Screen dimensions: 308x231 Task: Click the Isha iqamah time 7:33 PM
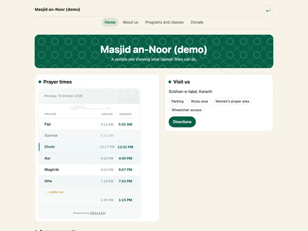pyautogui.click(x=126, y=181)
